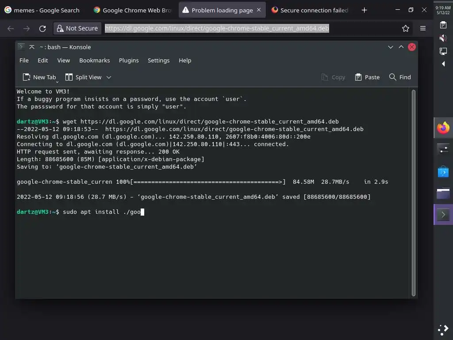Viewport: 453px width, 340px height.
Task: Open Discover software center icon
Action: click(x=443, y=172)
